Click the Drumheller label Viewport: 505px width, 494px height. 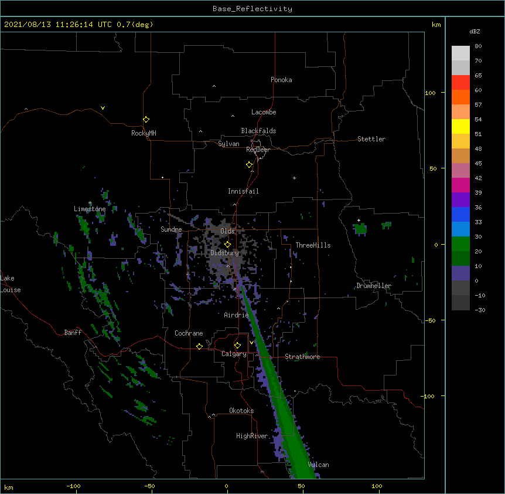coord(374,286)
